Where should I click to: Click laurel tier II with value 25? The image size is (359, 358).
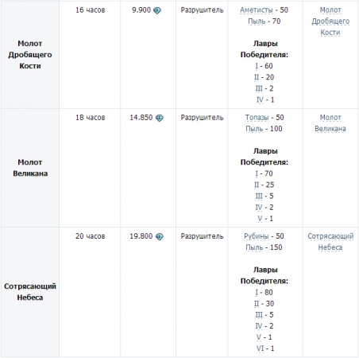(x=257, y=185)
